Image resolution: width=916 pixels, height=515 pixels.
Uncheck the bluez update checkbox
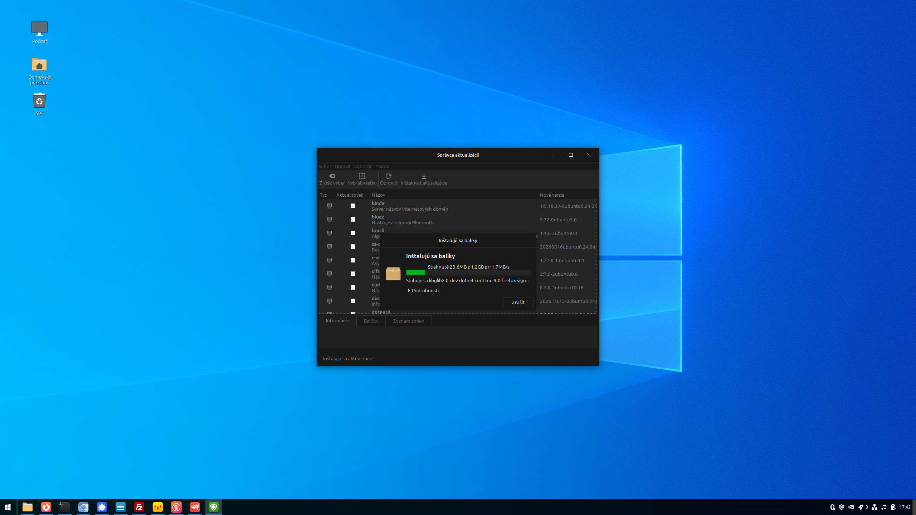pyautogui.click(x=353, y=220)
